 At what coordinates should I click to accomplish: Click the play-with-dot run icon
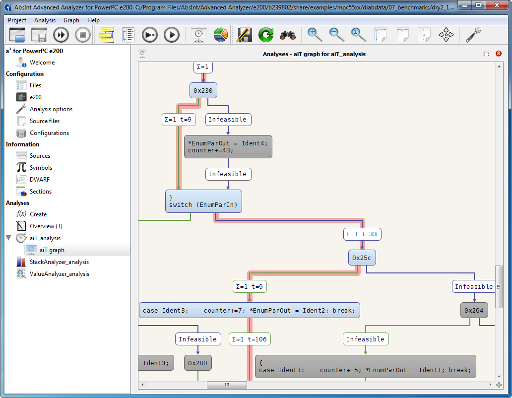point(150,35)
